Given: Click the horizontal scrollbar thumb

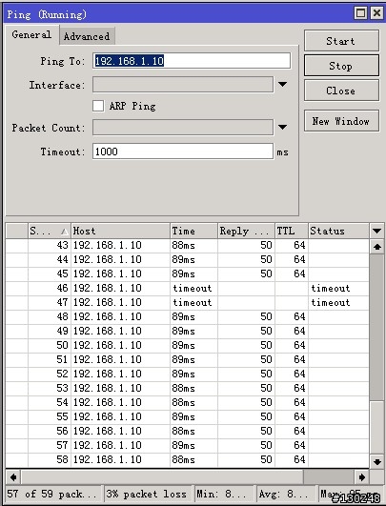Looking at the screenshot, I should click(x=162, y=477).
